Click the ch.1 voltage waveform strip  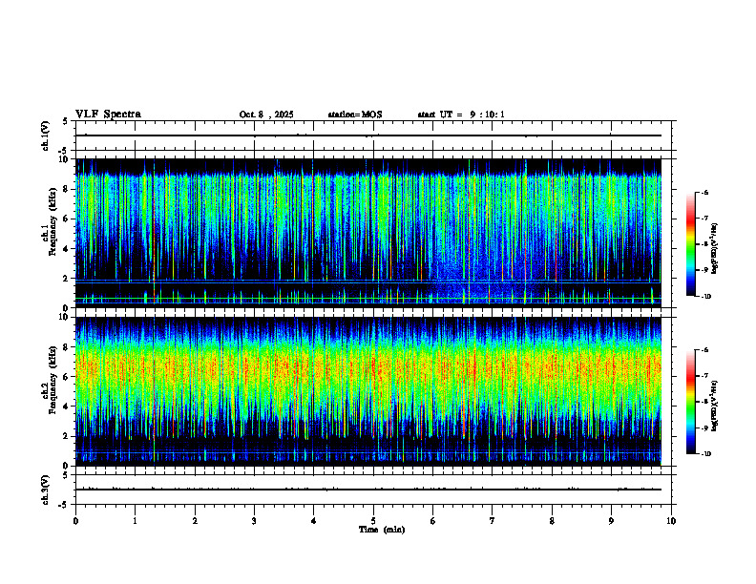click(x=373, y=136)
